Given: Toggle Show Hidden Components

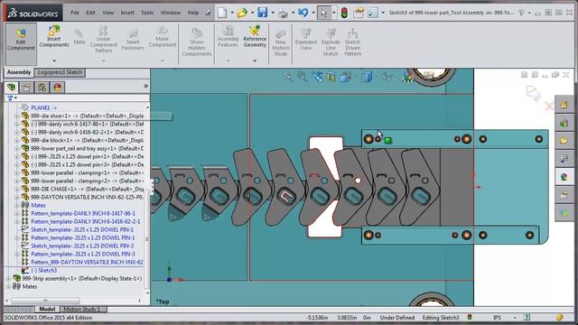Looking at the screenshot, I should (197, 42).
